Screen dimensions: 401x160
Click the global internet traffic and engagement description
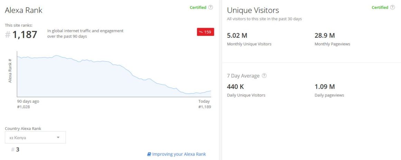(x=85, y=34)
